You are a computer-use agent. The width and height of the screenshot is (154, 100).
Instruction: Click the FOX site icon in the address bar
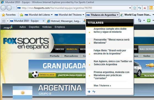[x=19, y=8]
